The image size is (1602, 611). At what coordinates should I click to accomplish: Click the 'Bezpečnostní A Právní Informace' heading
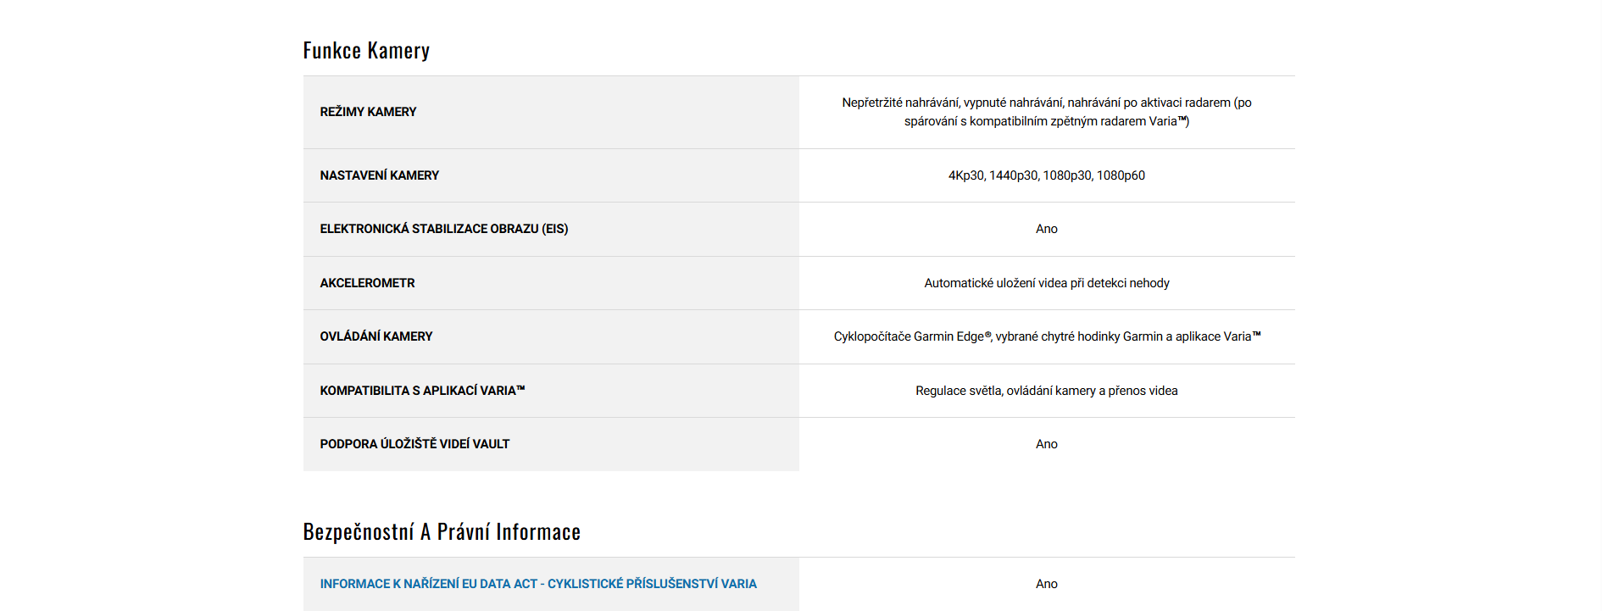click(442, 532)
